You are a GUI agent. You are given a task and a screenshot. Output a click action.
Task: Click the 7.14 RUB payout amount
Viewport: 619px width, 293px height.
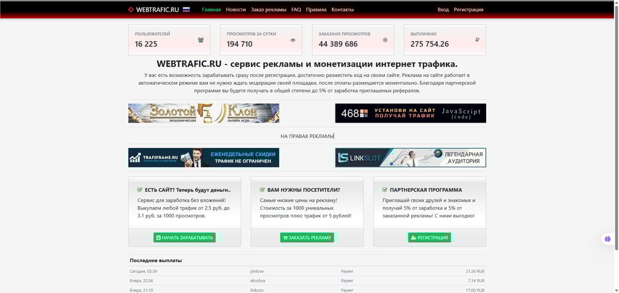click(x=476, y=281)
